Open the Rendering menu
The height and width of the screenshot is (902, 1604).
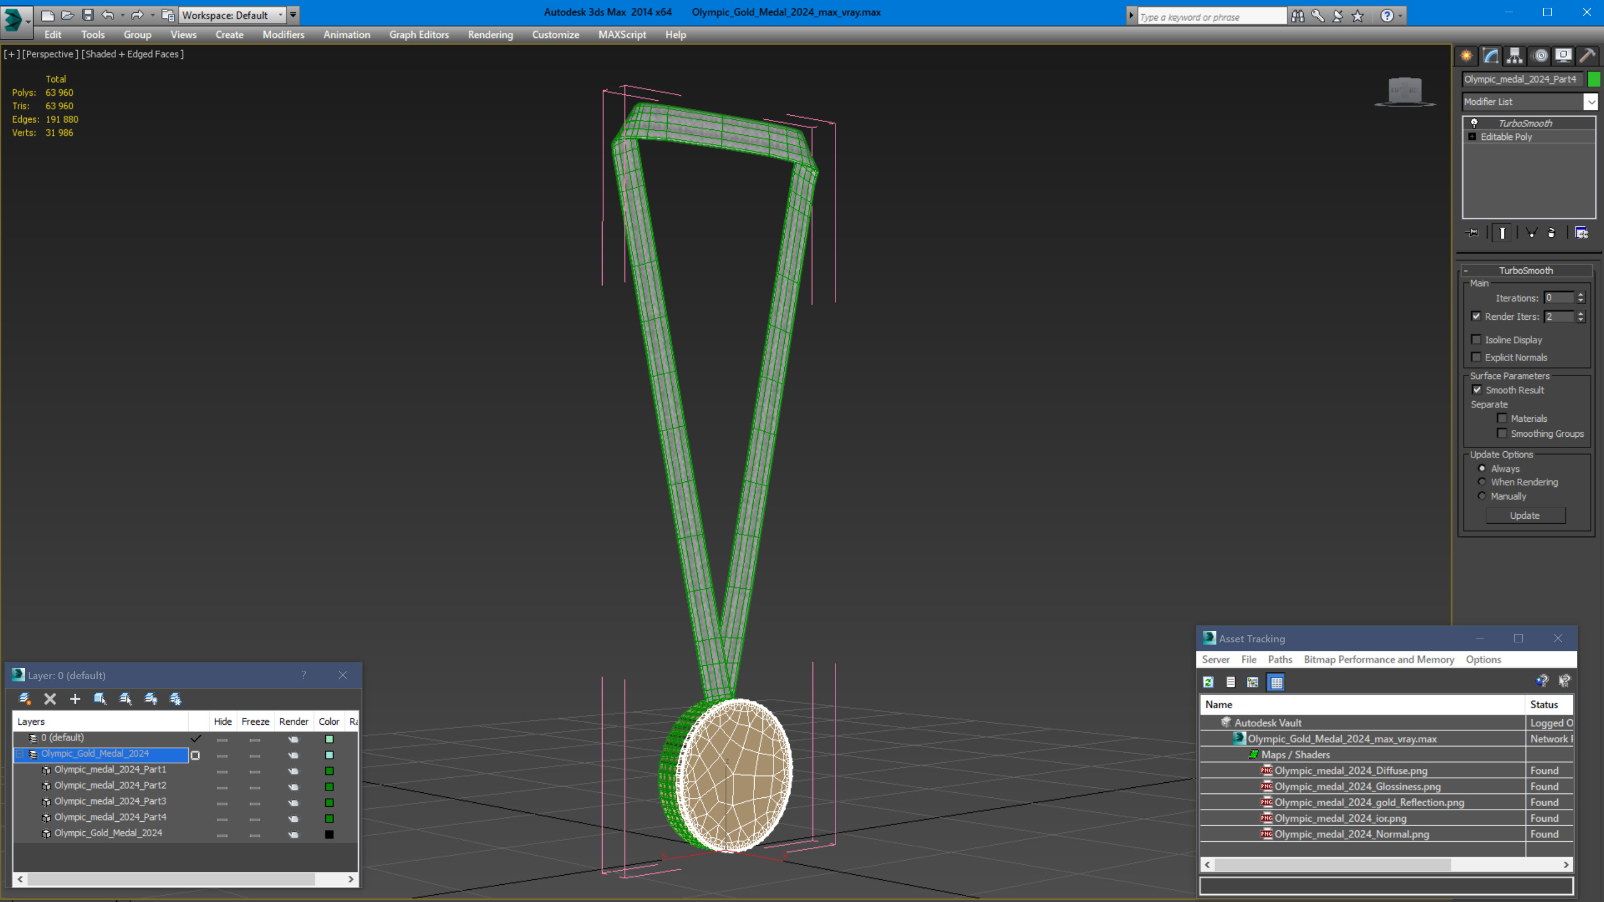click(x=490, y=35)
